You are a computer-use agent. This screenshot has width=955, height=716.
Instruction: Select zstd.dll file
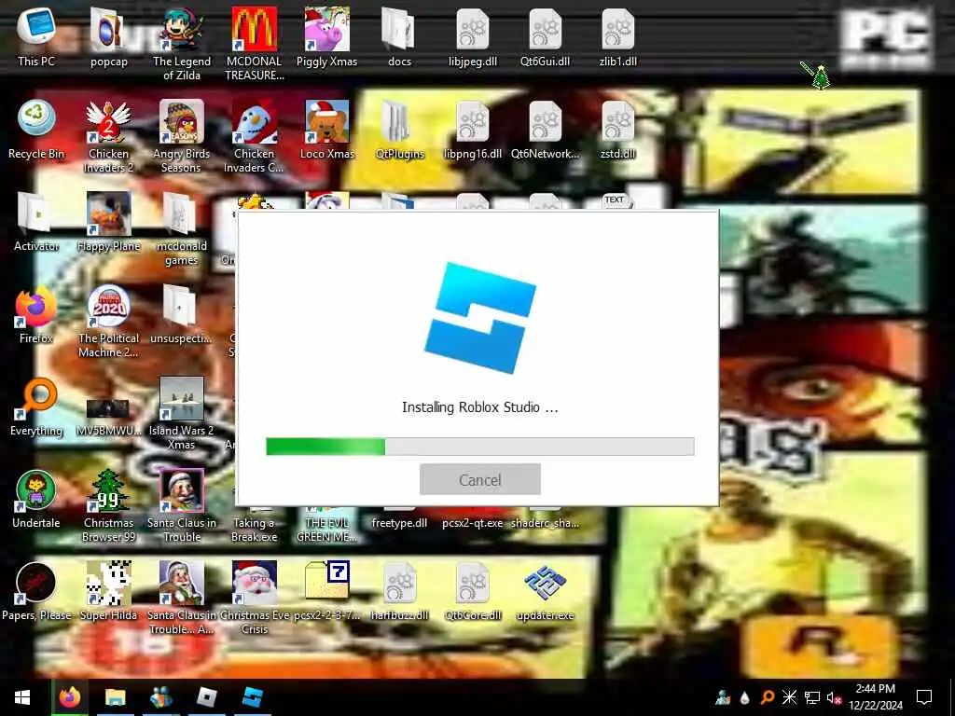[x=618, y=129]
